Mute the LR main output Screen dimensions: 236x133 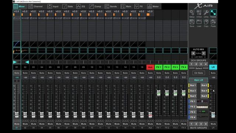click(x=213, y=124)
